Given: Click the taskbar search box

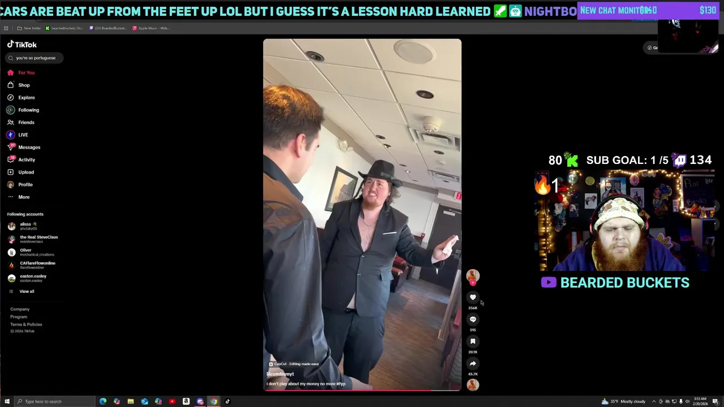Looking at the screenshot, I should pos(55,401).
